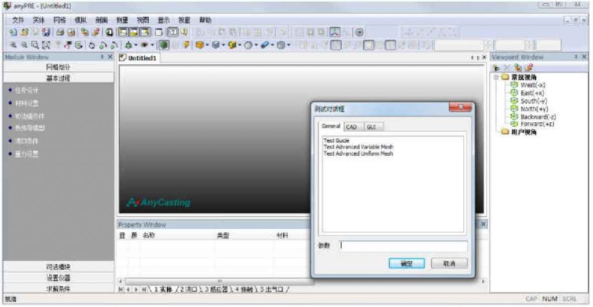The height and width of the screenshot is (307, 593).
Task: Select East(+x) in viewpoint tree
Action: (x=532, y=93)
